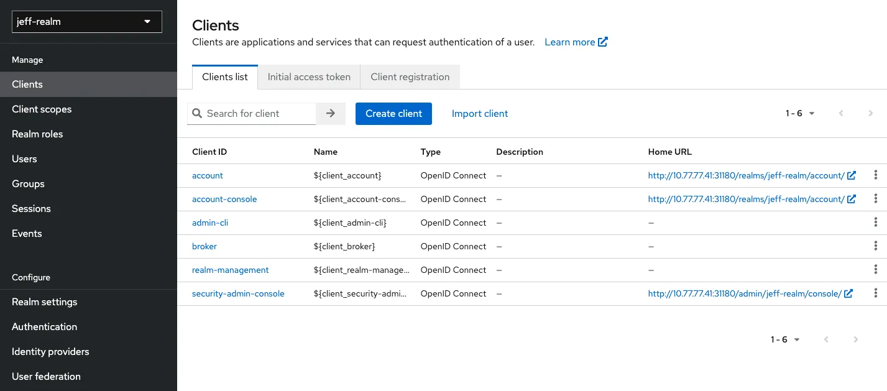This screenshot has width=887, height=391.
Task: Click the Configure section heading in sidebar
Action: [x=31, y=277]
